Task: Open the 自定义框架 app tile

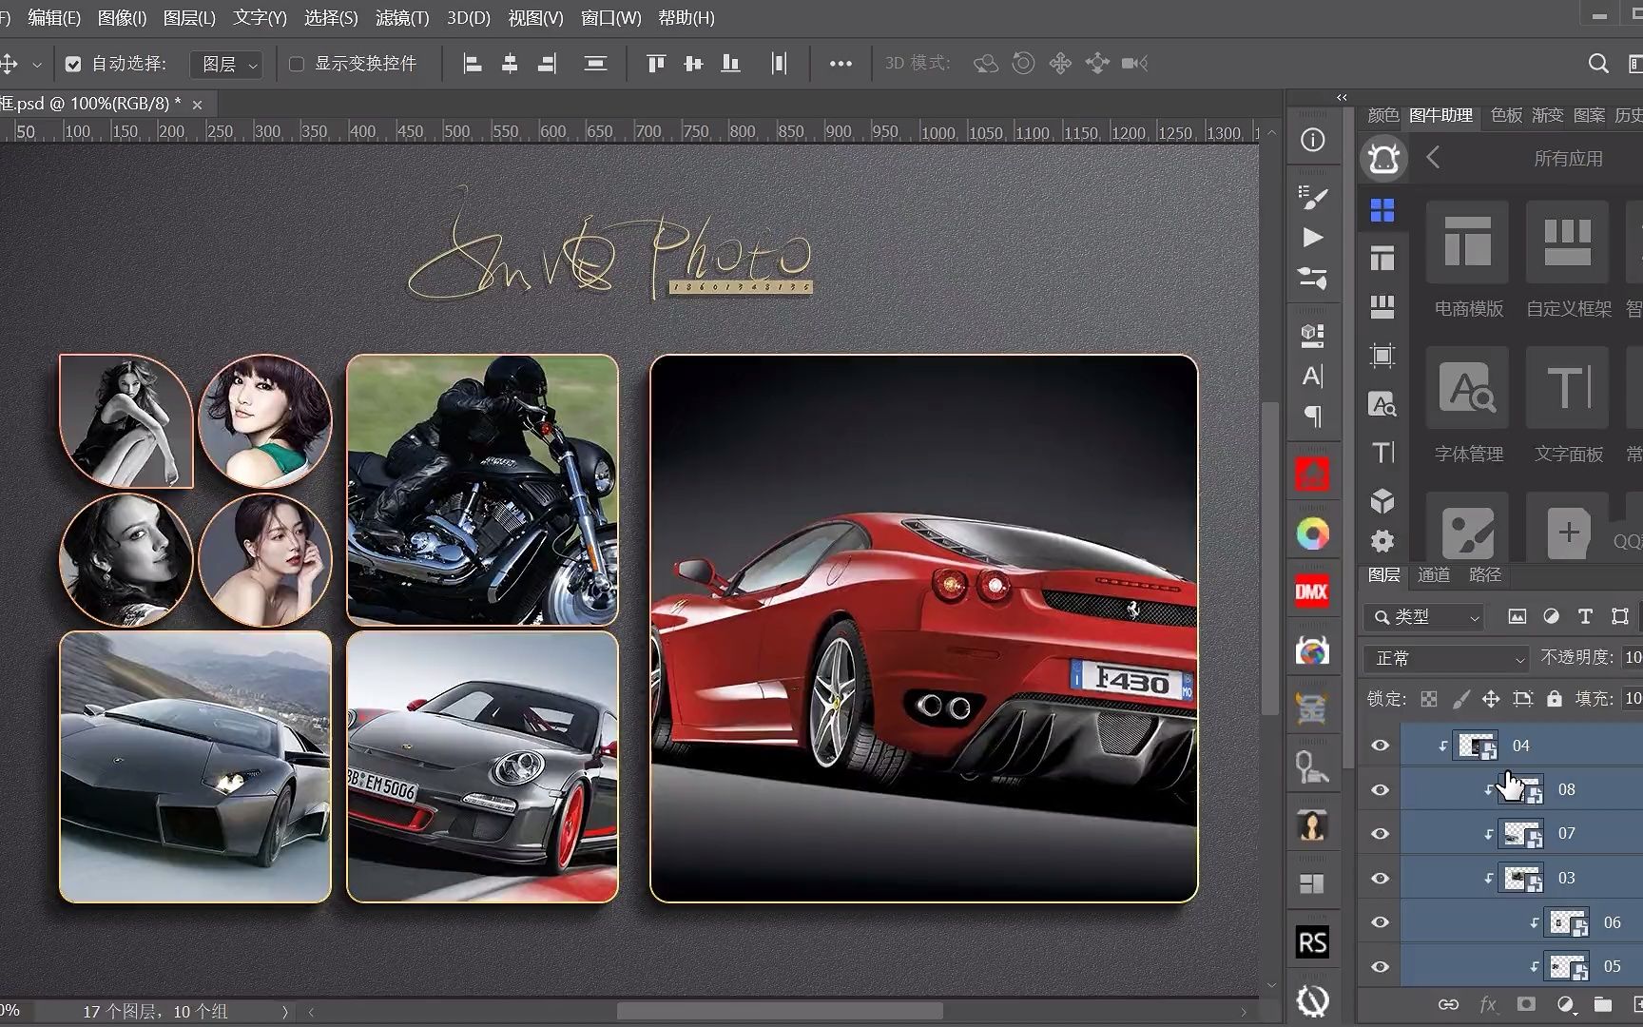Action: tap(1568, 260)
